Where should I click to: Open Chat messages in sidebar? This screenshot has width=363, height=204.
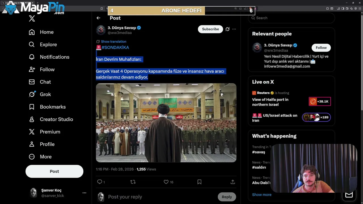(x=40, y=82)
